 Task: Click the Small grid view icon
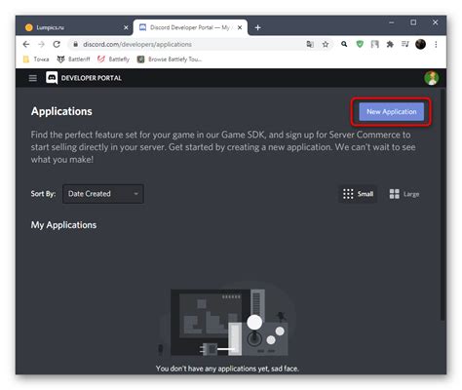click(348, 194)
